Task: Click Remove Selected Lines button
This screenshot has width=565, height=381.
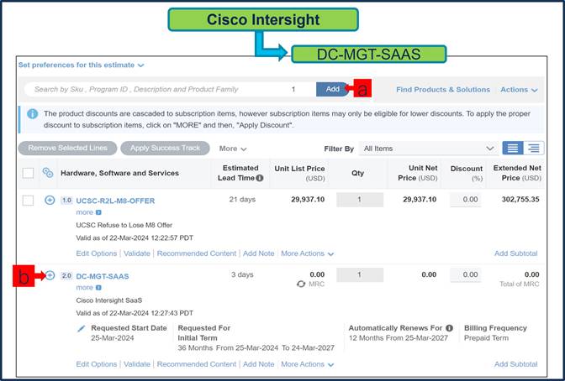Action: click(x=67, y=149)
